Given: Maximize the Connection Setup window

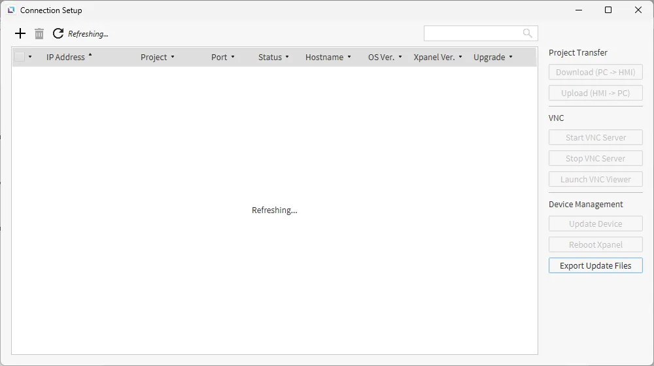Looking at the screenshot, I should click(x=608, y=10).
